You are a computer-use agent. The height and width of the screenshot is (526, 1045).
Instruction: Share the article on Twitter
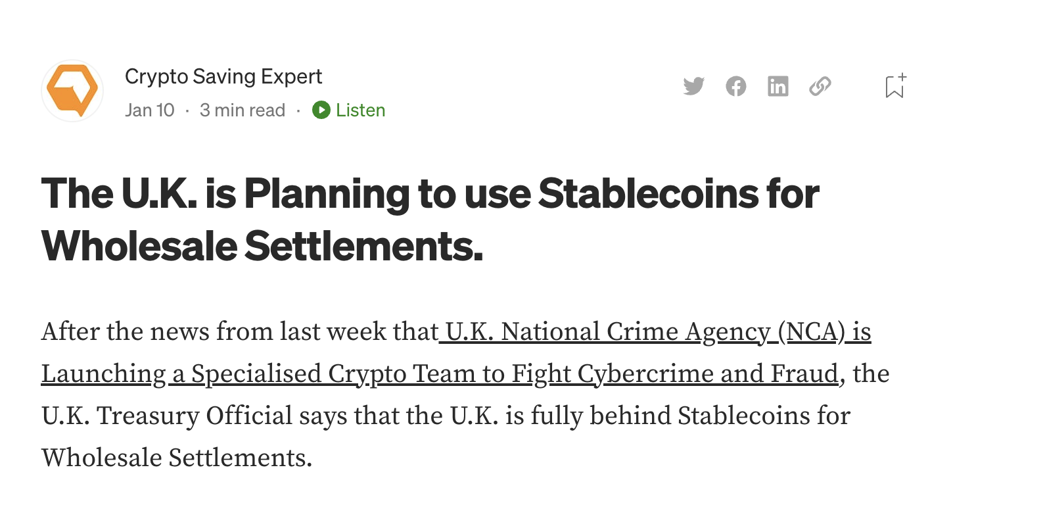point(693,86)
